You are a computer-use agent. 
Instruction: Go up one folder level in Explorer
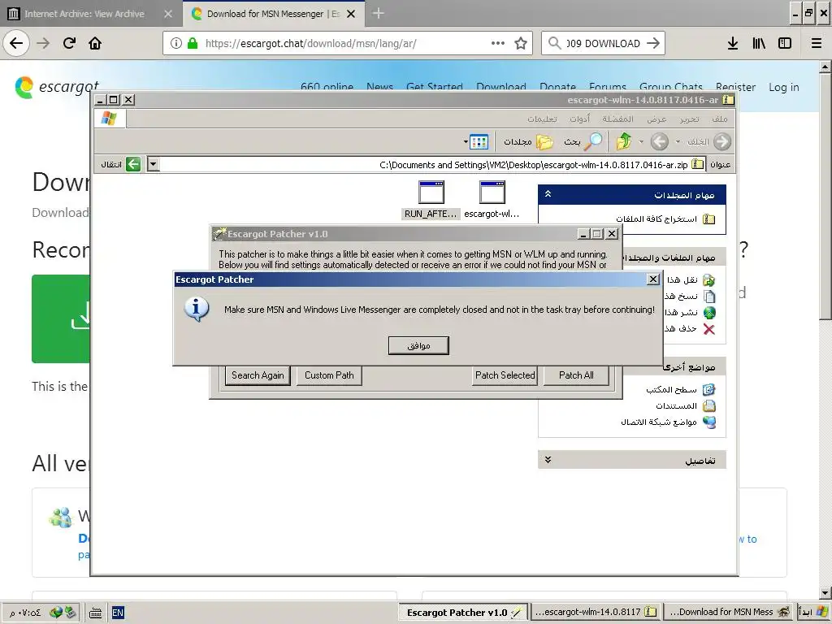coord(623,141)
